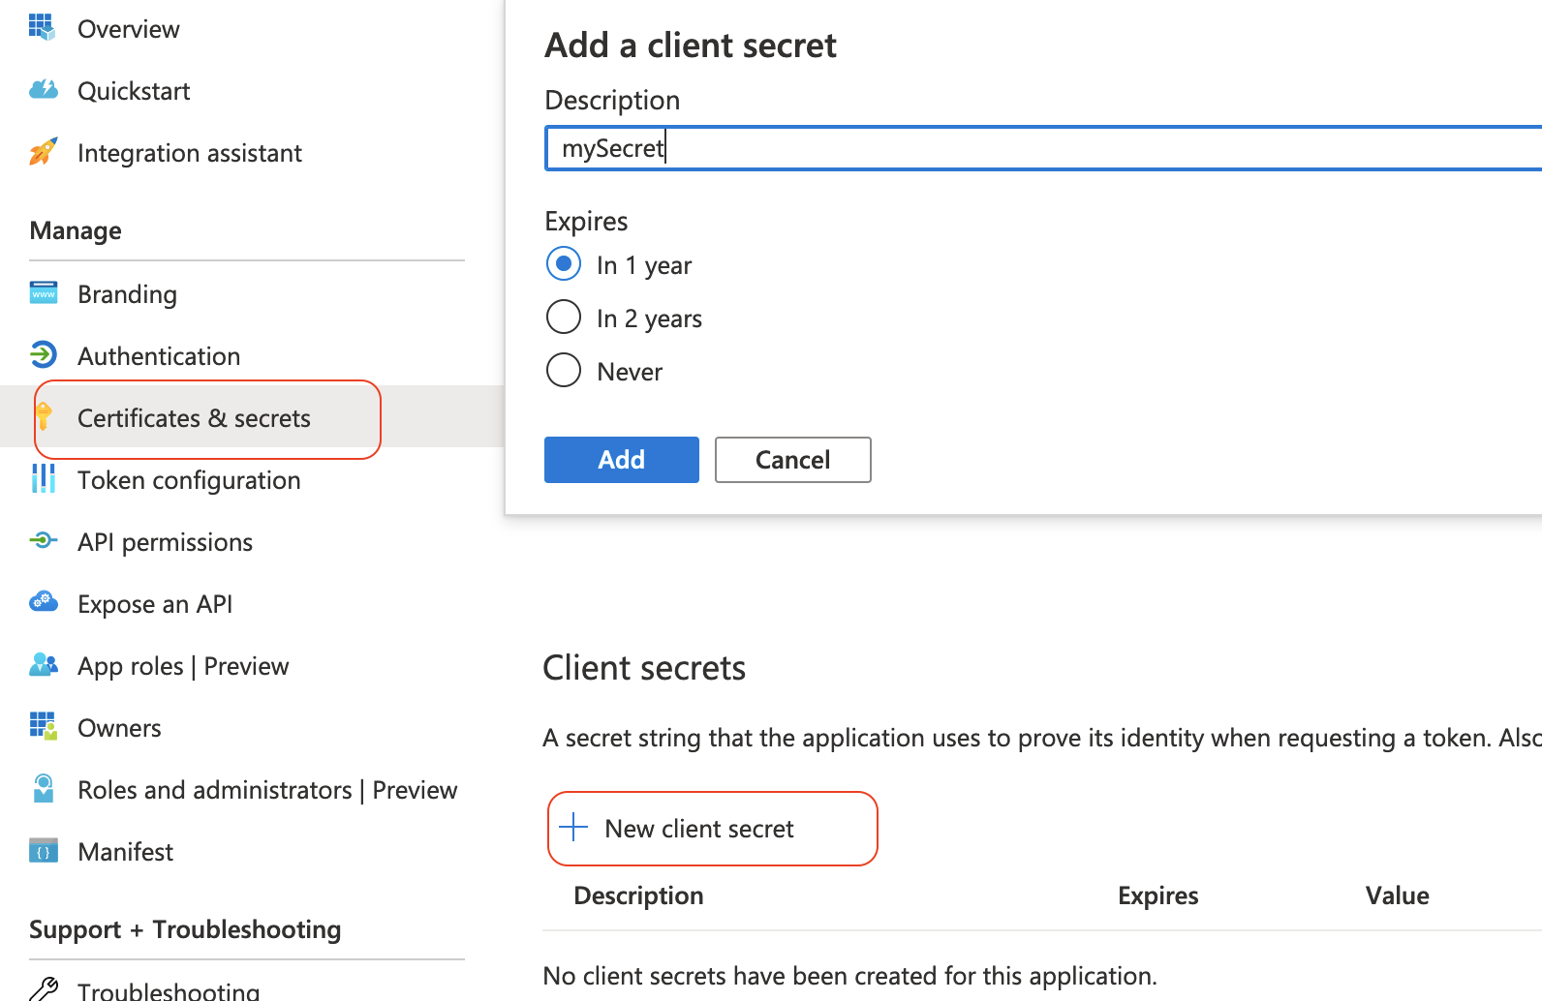Click the Quickstart cloud icon
Screen dimensions: 1542x1001
pos(43,90)
